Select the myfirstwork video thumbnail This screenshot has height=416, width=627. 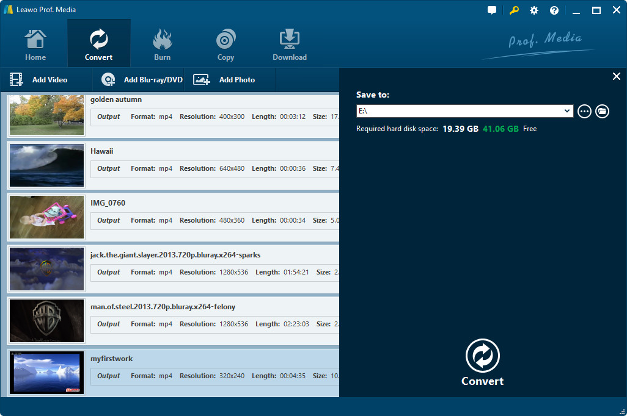click(47, 372)
